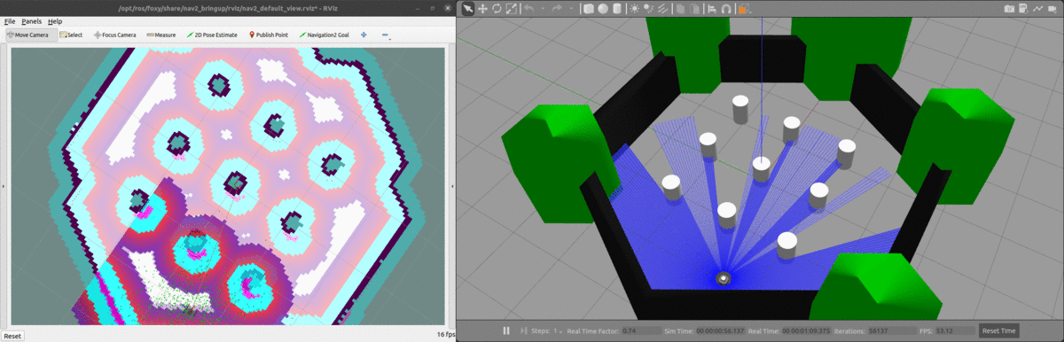Open the File menu in RViz
Viewport: 1064px width, 342px height.
(10, 20)
